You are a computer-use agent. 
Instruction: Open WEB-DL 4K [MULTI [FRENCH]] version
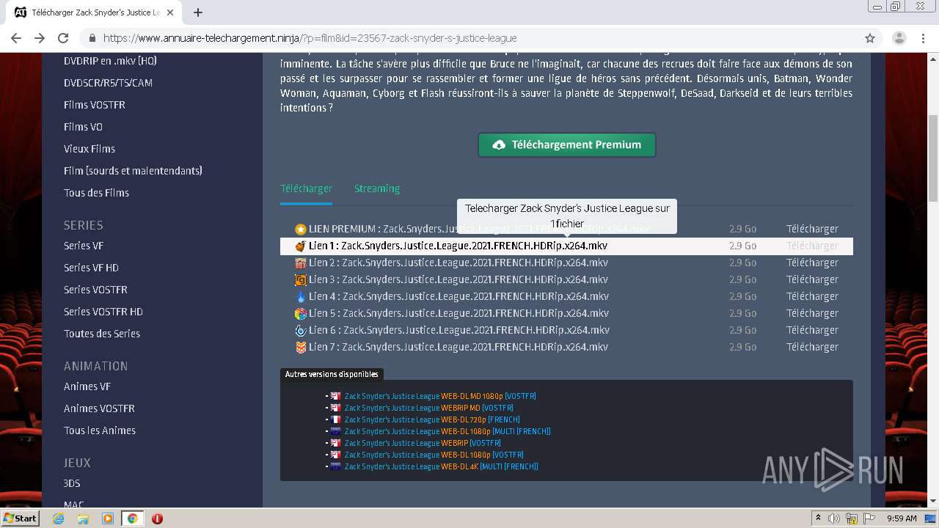tap(442, 466)
